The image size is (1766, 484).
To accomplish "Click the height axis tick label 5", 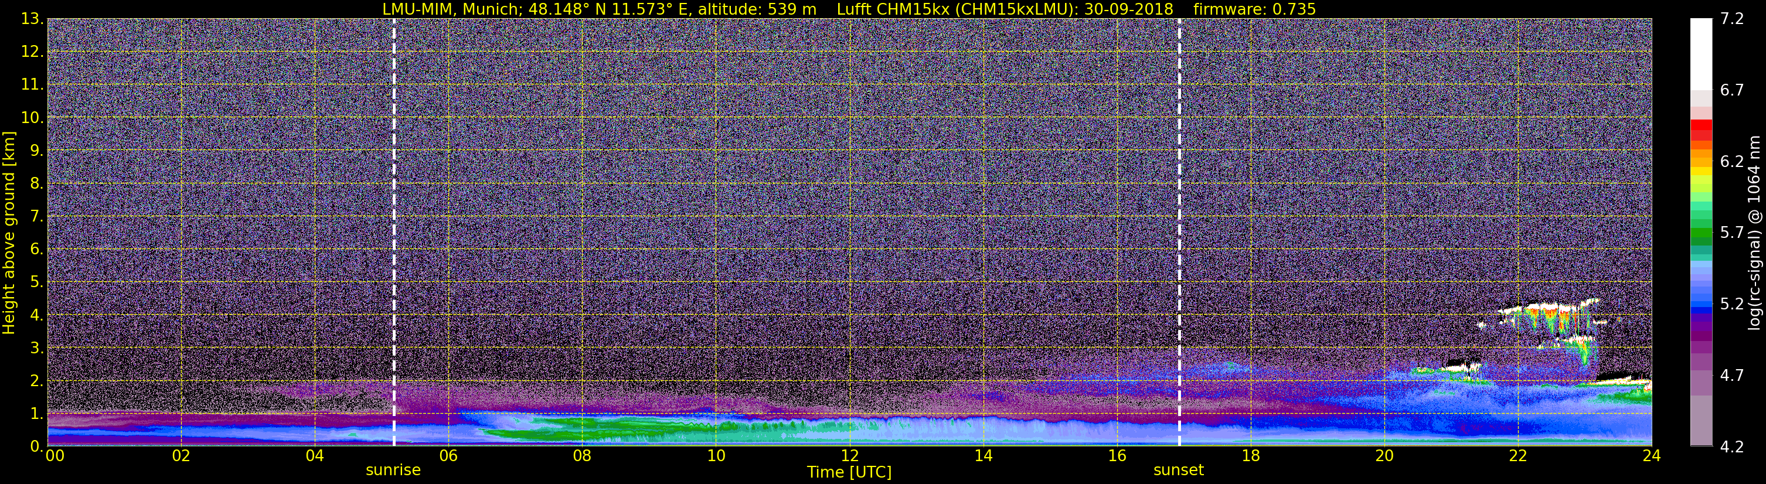I will click(36, 282).
